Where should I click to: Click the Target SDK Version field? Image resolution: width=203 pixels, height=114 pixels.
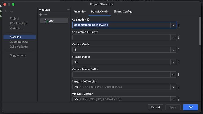121,87
